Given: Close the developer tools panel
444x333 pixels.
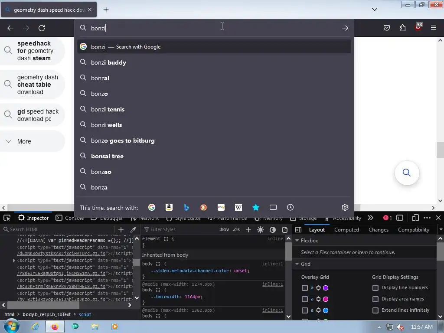Looking at the screenshot, I should click(x=438, y=218).
